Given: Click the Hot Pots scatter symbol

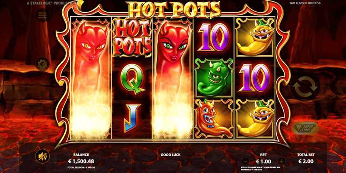Looking at the screenshot, I should [132, 37].
